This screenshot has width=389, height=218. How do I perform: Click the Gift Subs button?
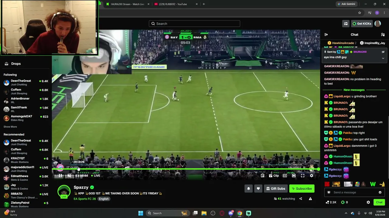point(276,189)
